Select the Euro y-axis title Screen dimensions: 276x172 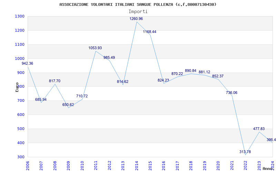coord(17,87)
